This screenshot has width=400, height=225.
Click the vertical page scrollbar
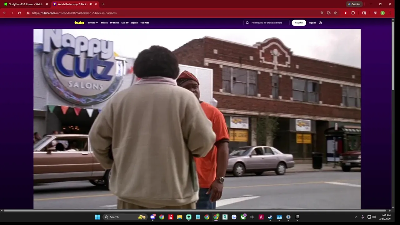(x=393, y=56)
